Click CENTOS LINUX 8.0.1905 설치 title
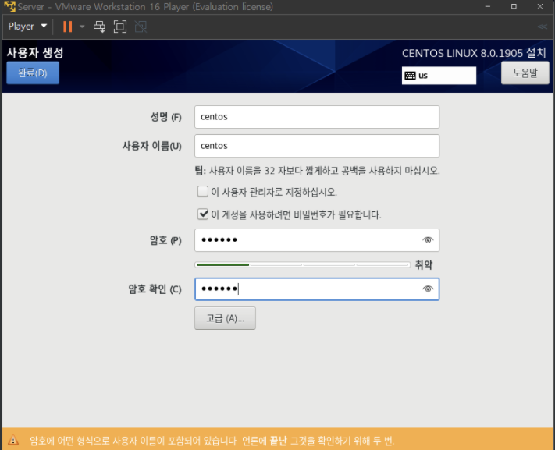Screen dimensions: 555x450 [474, 53]
